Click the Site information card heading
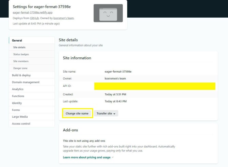The width and height of the screenshot is (228, 167). coord(77,58)
